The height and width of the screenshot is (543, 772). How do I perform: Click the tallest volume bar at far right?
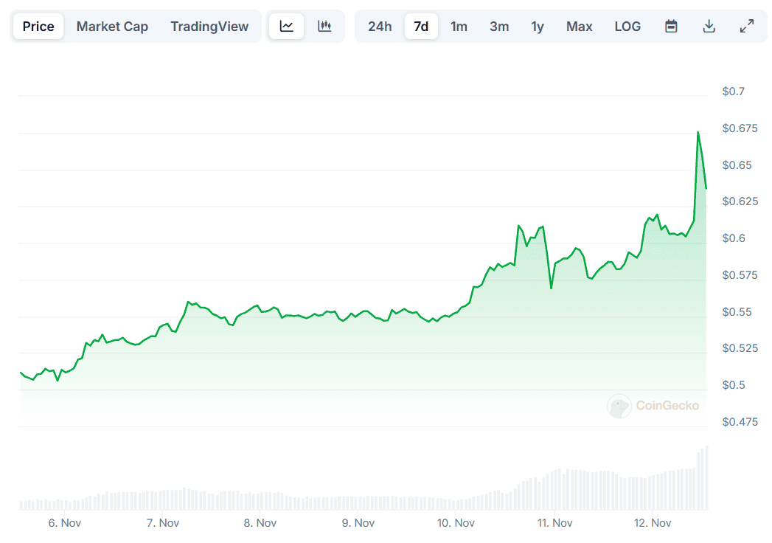coord(707,478)
